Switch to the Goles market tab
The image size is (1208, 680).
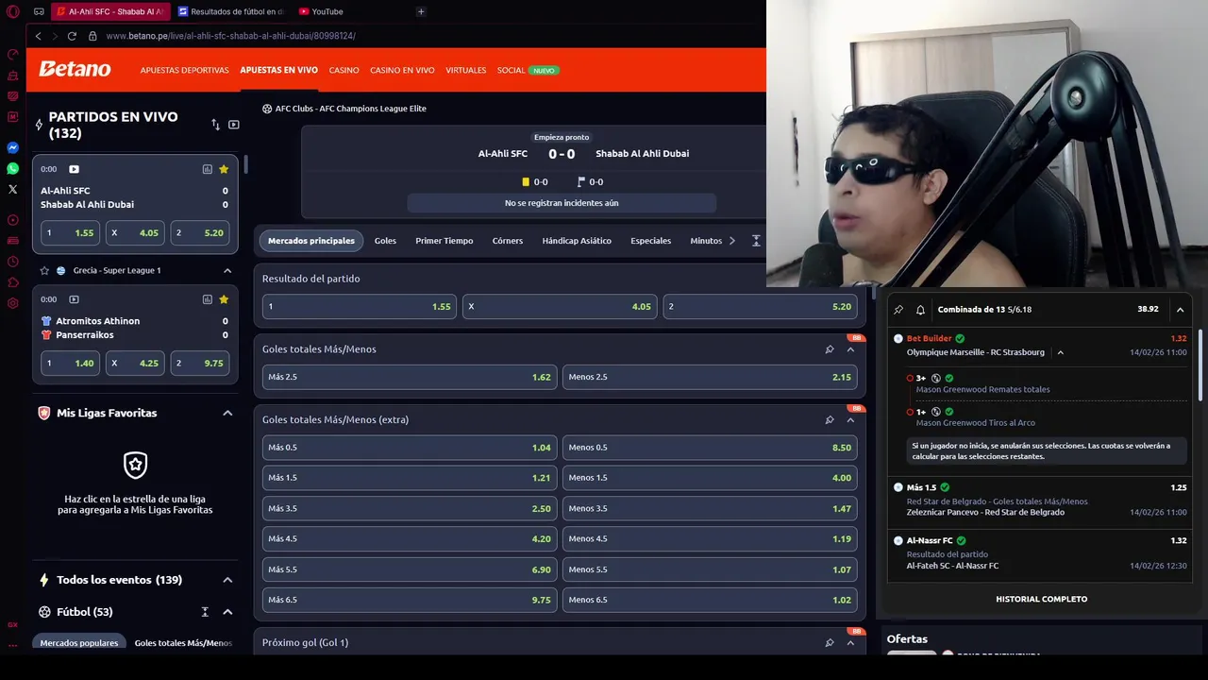pos(385,241)
